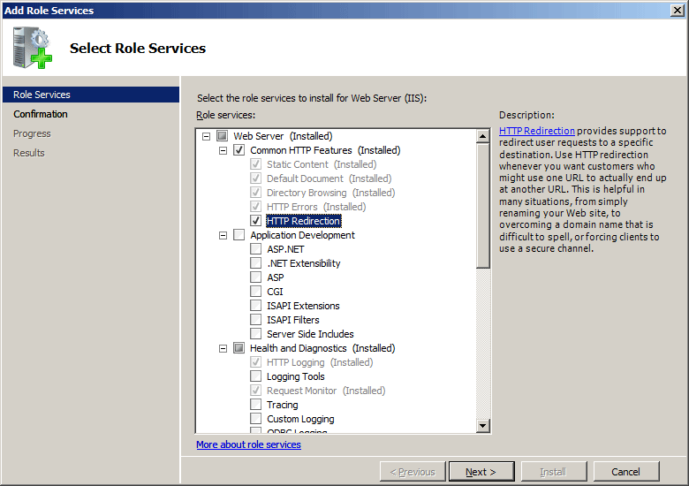Enable ISAPI Filters checkbox
Screen dimensions: 689x486
[256, 320]
